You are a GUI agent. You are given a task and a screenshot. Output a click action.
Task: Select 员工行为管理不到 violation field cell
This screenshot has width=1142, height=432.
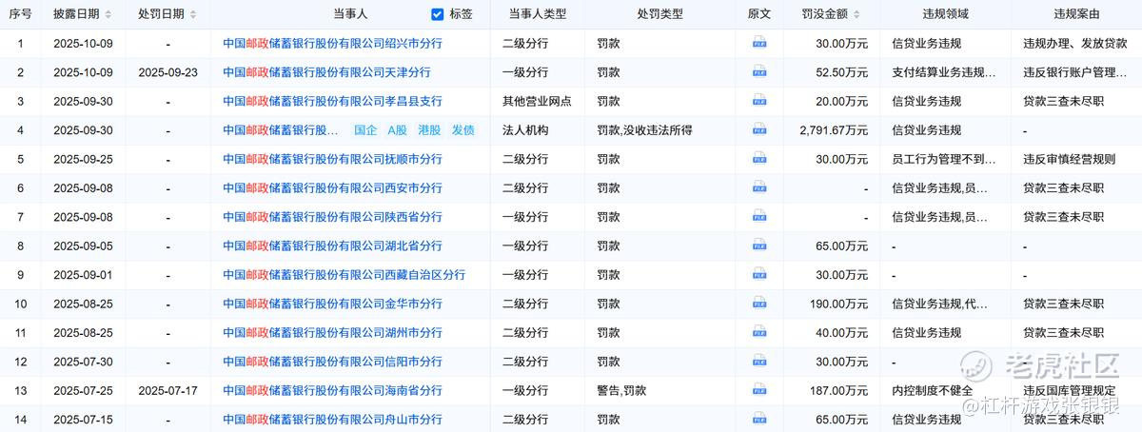pos(944,159)
